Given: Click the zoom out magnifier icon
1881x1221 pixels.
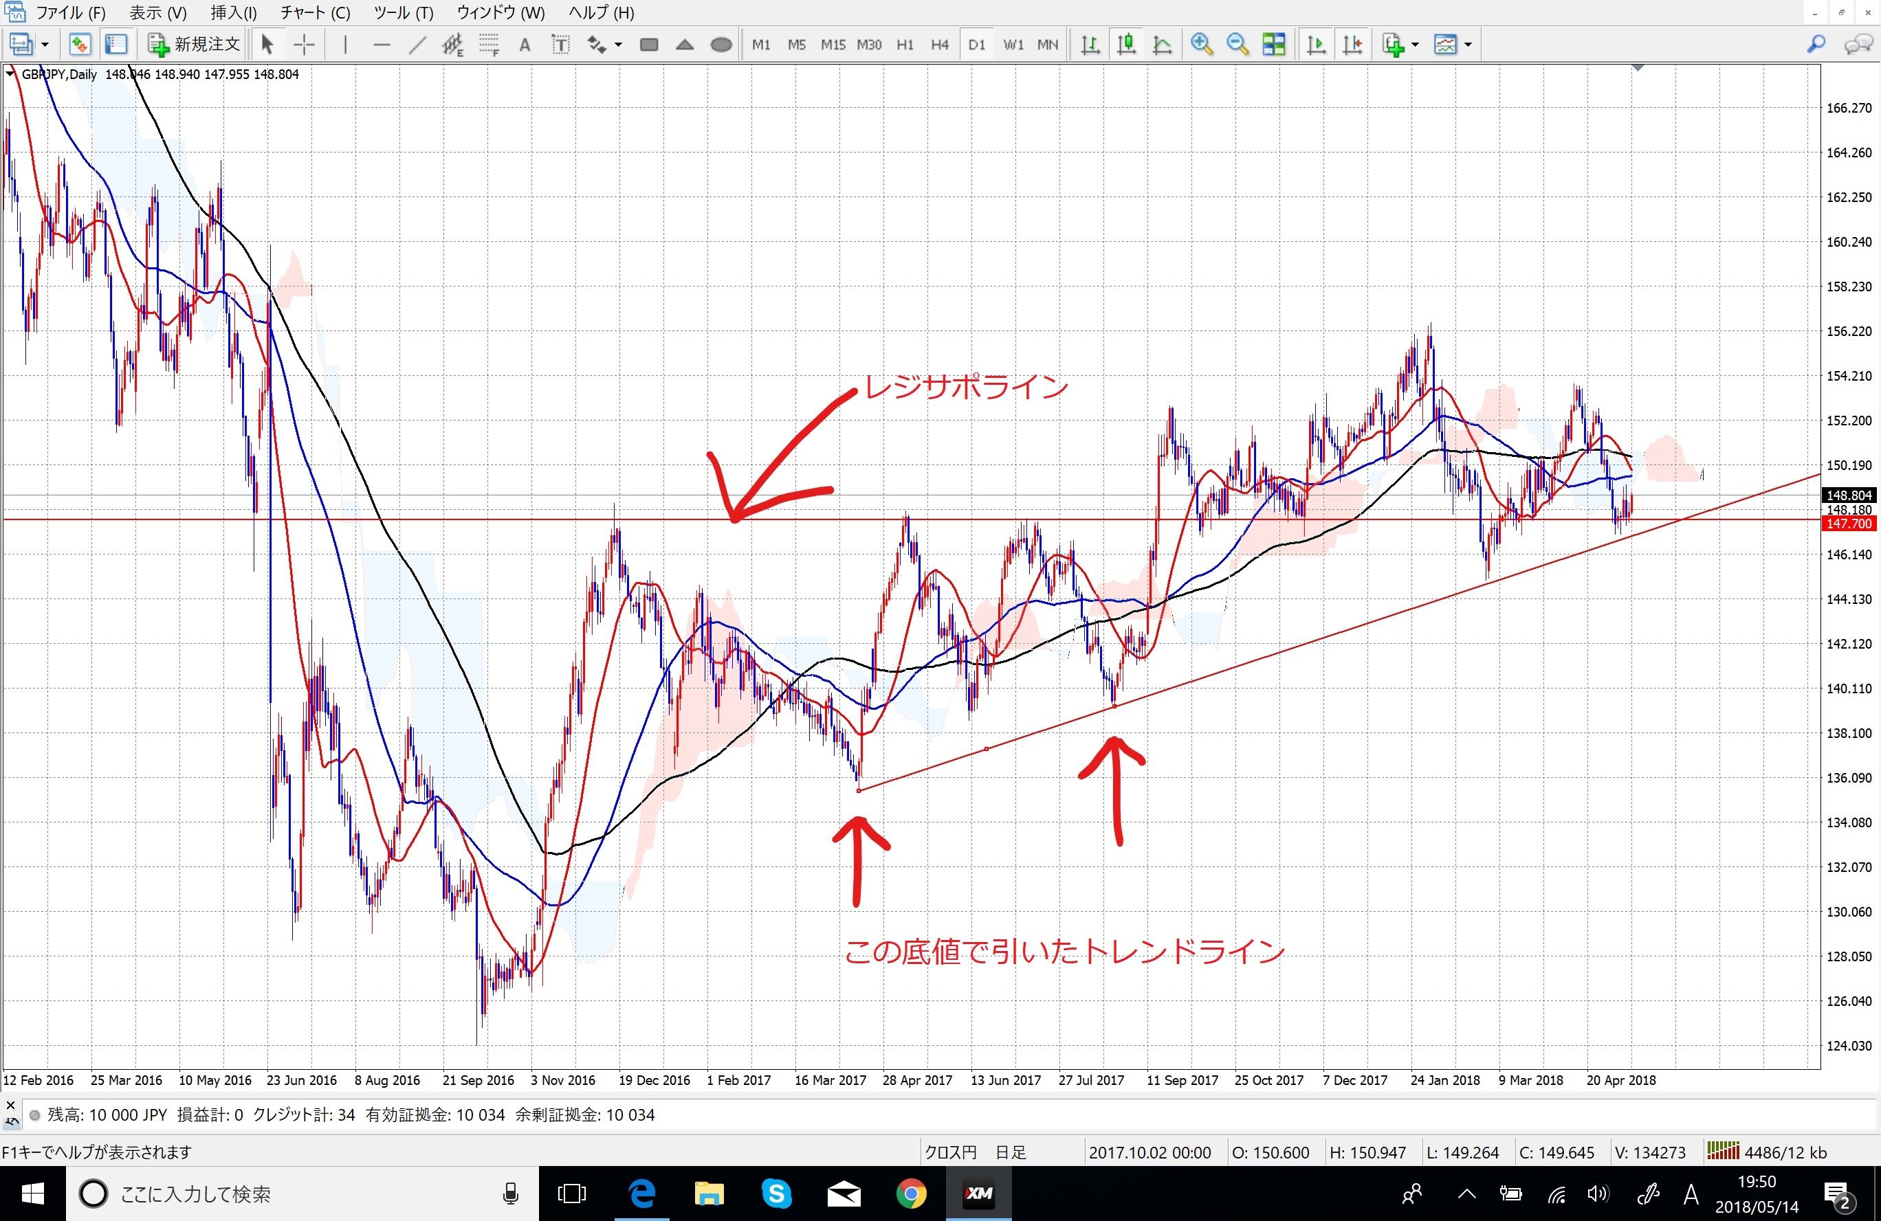Looking at the screenshot, I should 1237,45.
